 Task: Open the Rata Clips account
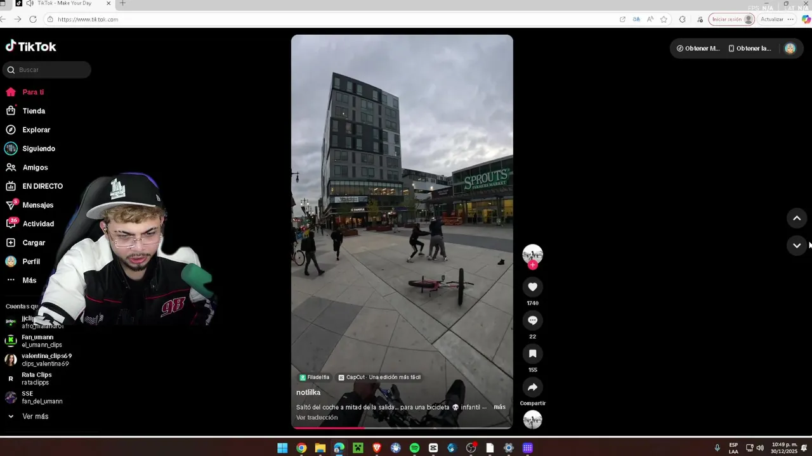pyautogui.click(x=29, y=379)
